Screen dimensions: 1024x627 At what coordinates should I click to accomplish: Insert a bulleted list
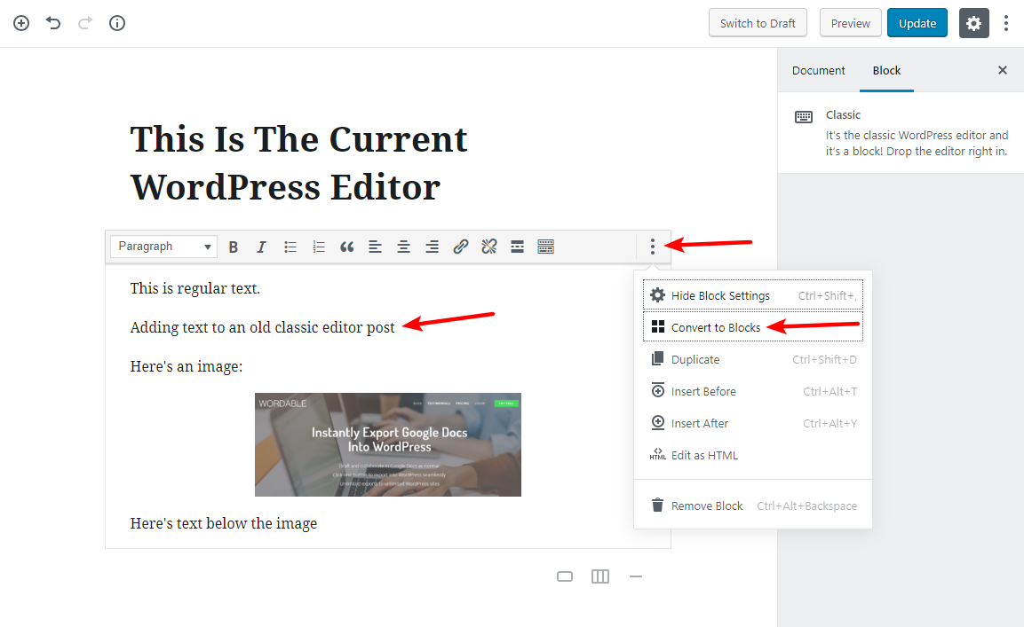coord(290,247)
